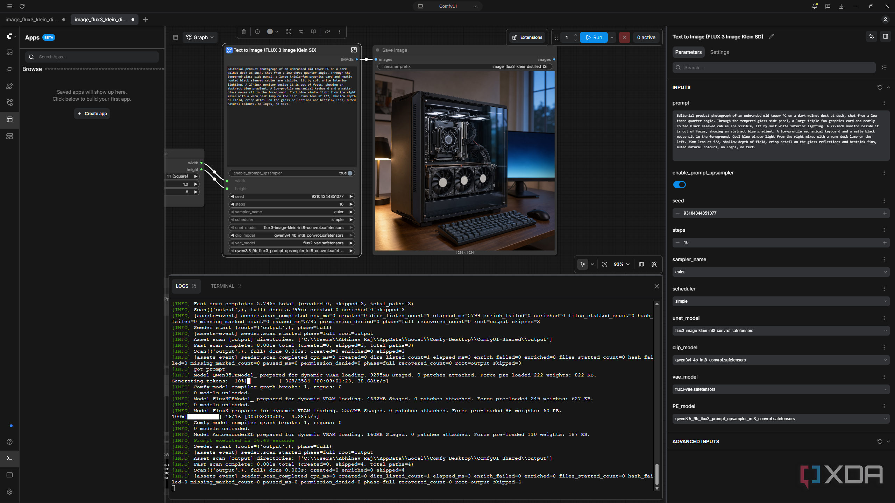Viewport: 895px width, 503px height.
Task: Click the Extensions button
Action: (527, 37)
